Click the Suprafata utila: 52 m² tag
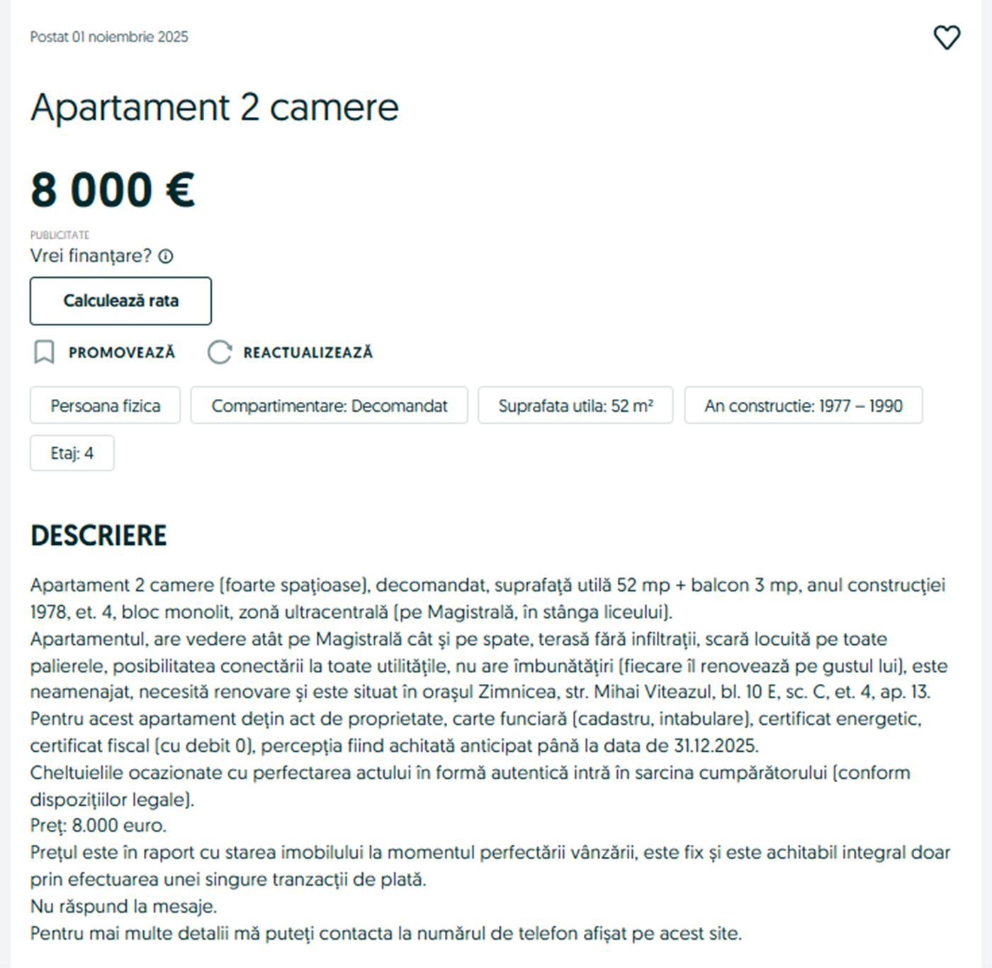 pos(575,406)
